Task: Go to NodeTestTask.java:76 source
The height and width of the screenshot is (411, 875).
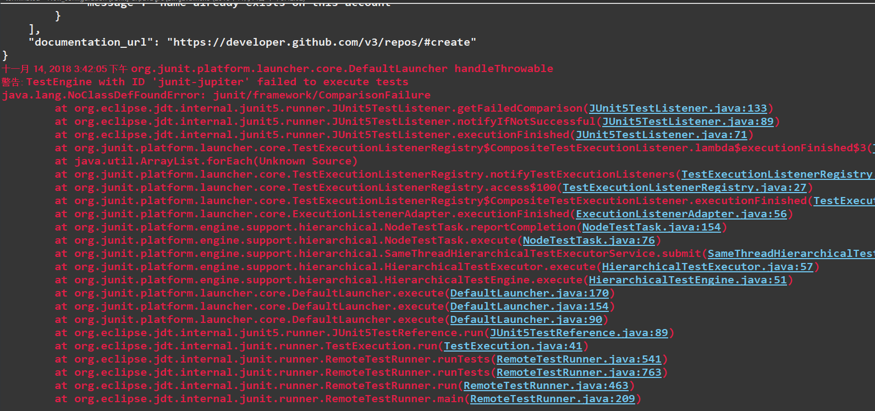Action: tap(588, 240)
